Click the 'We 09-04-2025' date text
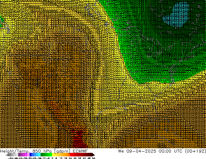The height and width of the screenshot is (159, 206). (x=137, y=151)
